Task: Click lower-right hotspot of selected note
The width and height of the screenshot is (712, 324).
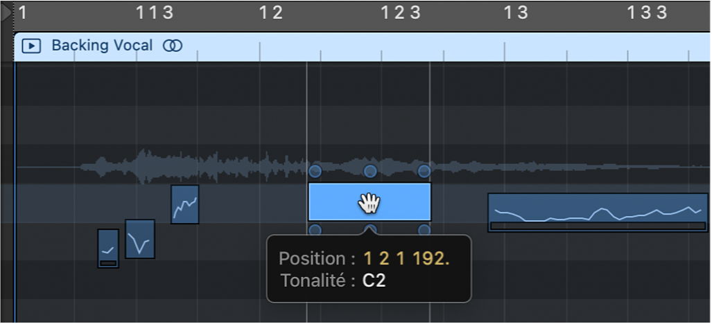Action: click(424, 230)
